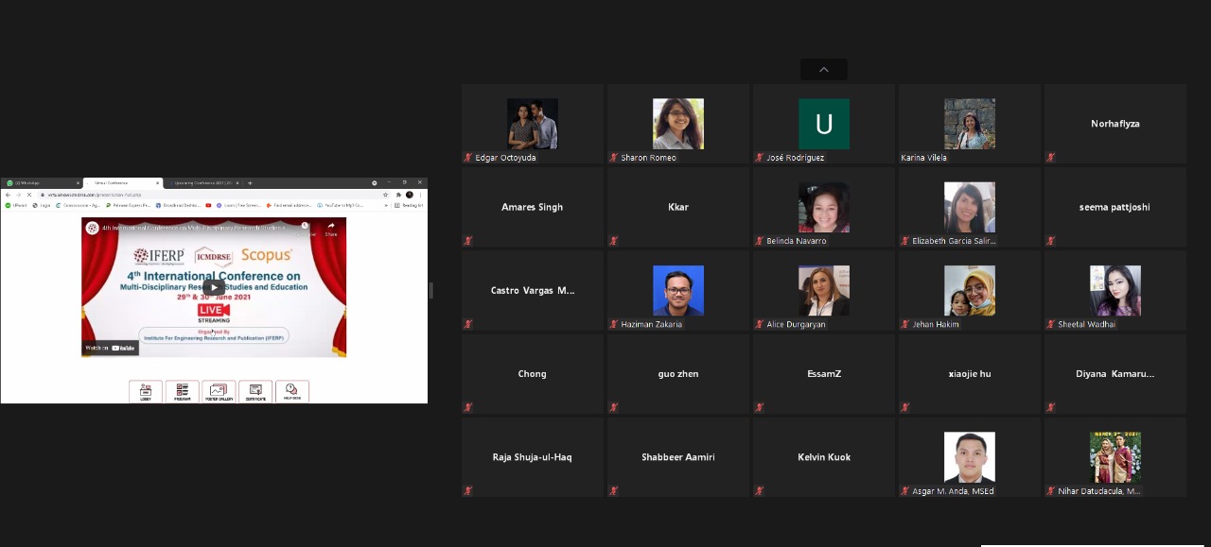Viewport: 1211px width, 547px height.
Task: Click muted mic icon on Jehan Hakim's tile
Action: 905,324
